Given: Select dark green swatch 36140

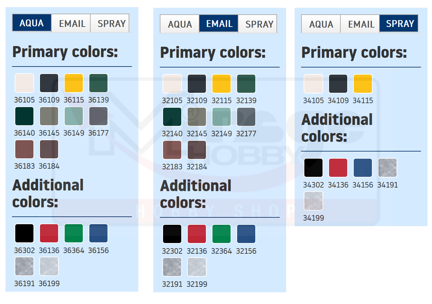Looking at the screenshot, I should click(24, 116).
